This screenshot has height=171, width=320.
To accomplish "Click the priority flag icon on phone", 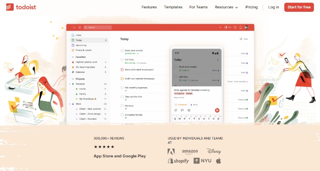I will click(x=182, y=110).
